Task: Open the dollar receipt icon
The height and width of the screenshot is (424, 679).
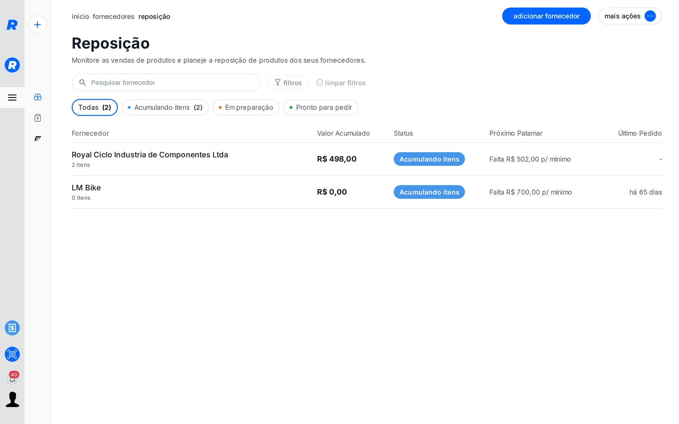Action: pyautogui.click(x=12, y=328)
